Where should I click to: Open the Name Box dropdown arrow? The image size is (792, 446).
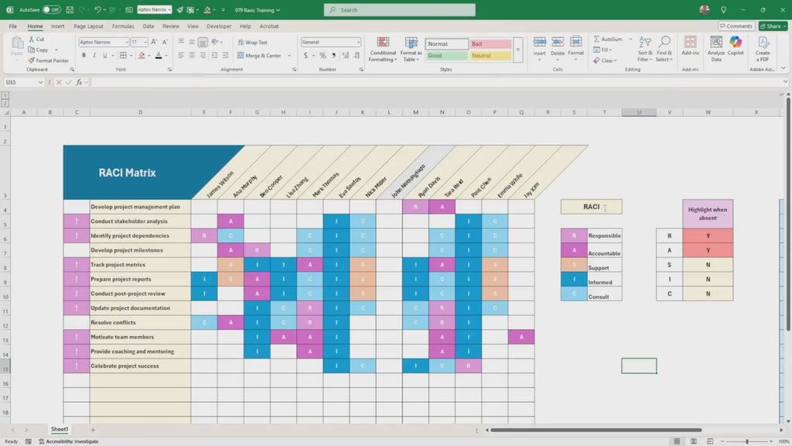(x=41, y=82)
